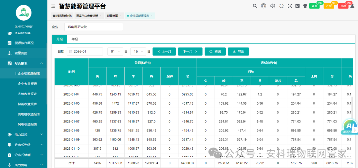This screenshot has width=358, height=168.
Task: Open the 严重 alarm badge
Action: tap(329, 6)
